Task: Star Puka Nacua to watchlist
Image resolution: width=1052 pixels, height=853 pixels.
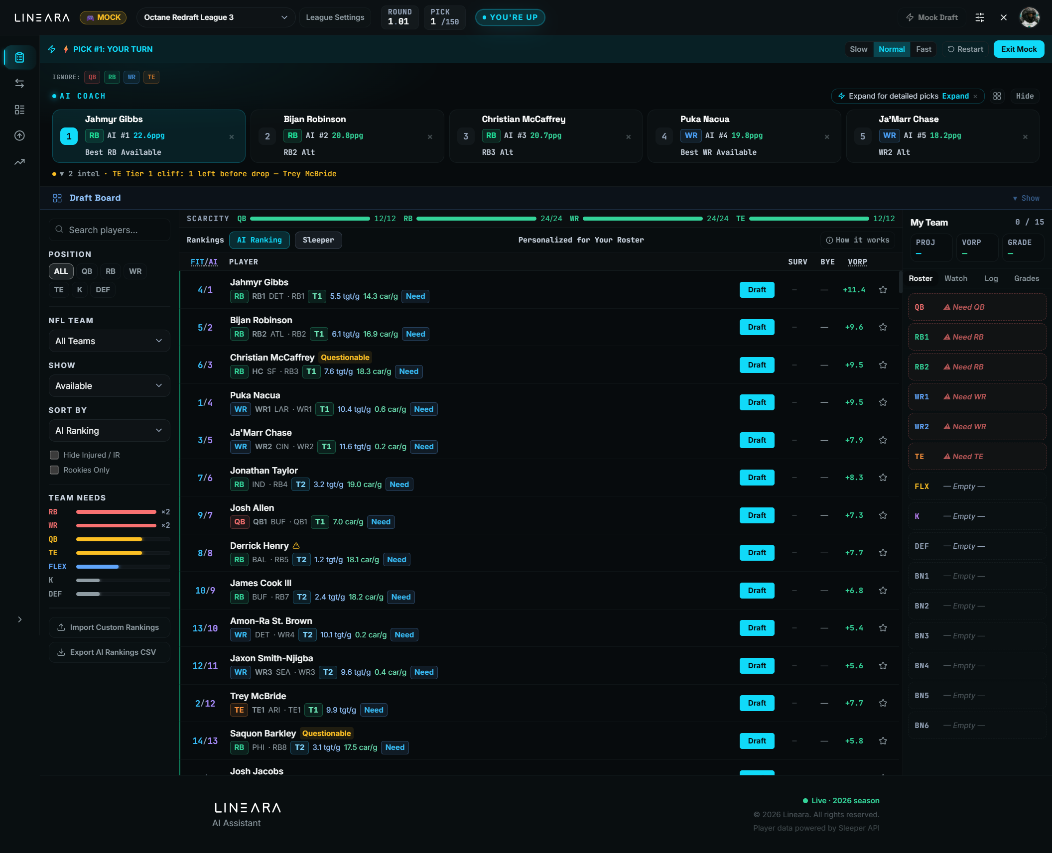Action: pyautogui.click(x=883, y=402)
